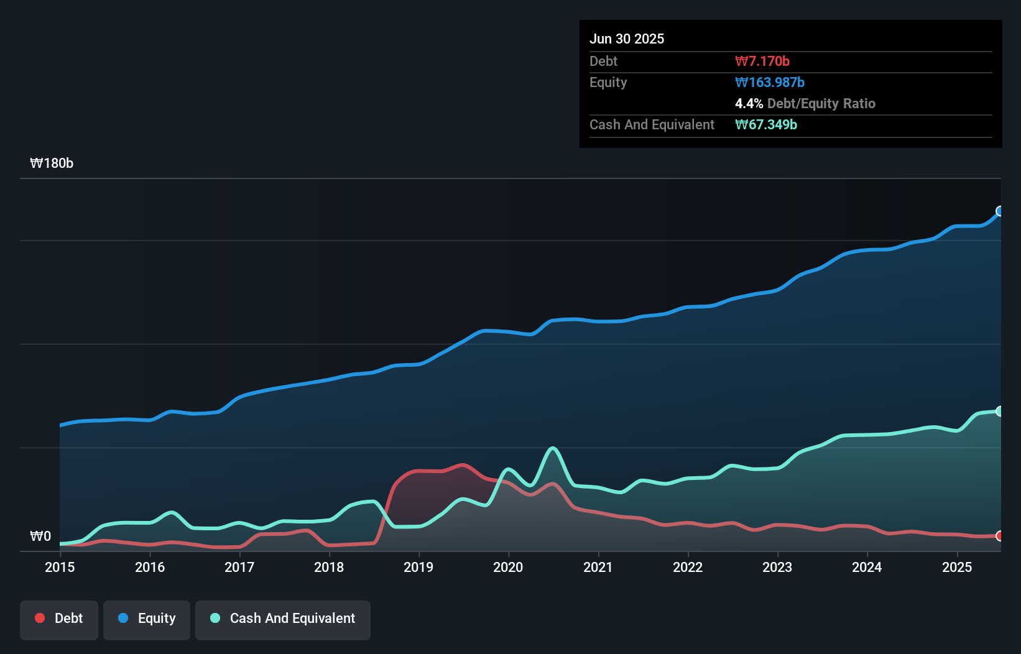Click the ₩163.987b Equity value in the tooltip
This screenshot has height=654, width=1021.
[x=770, y=82]
